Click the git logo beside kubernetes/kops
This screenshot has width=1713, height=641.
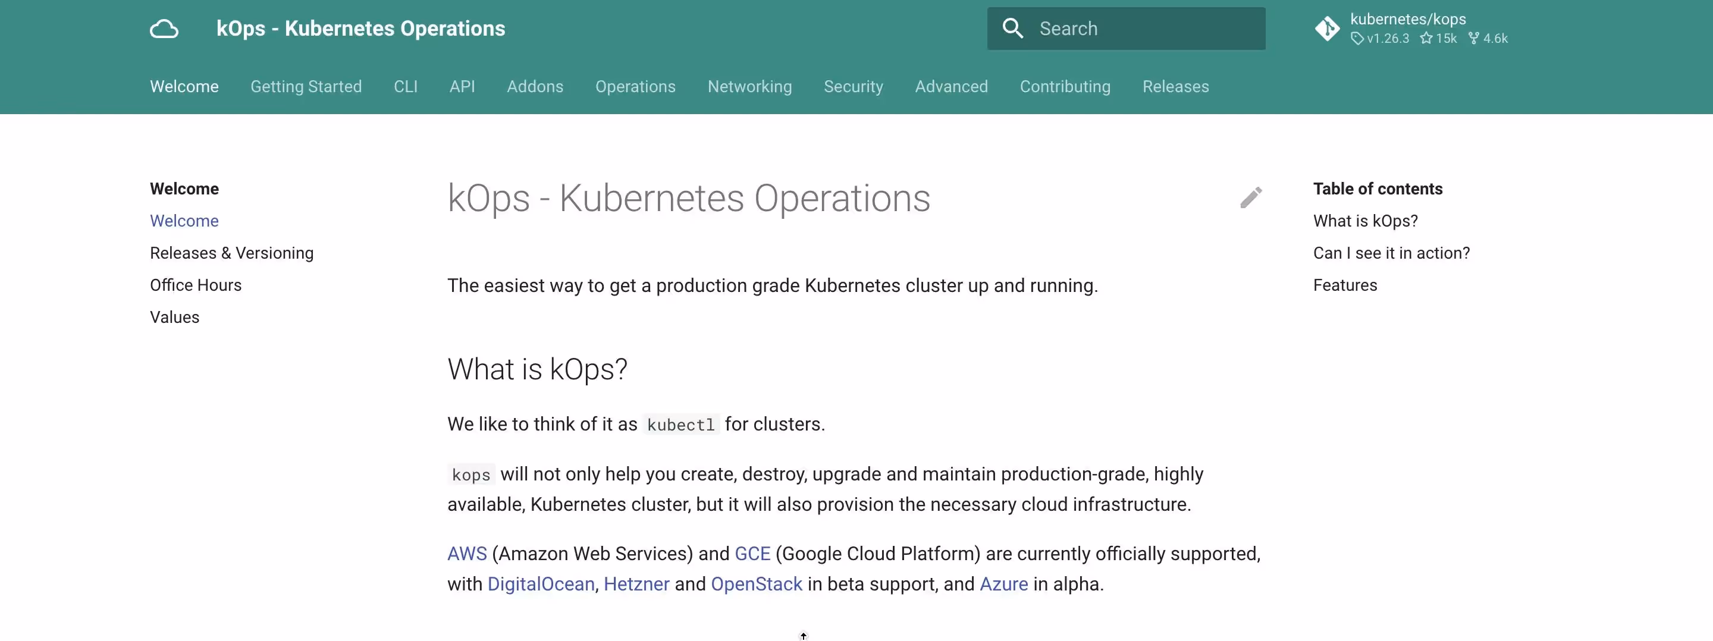(x=1326, y=28)
